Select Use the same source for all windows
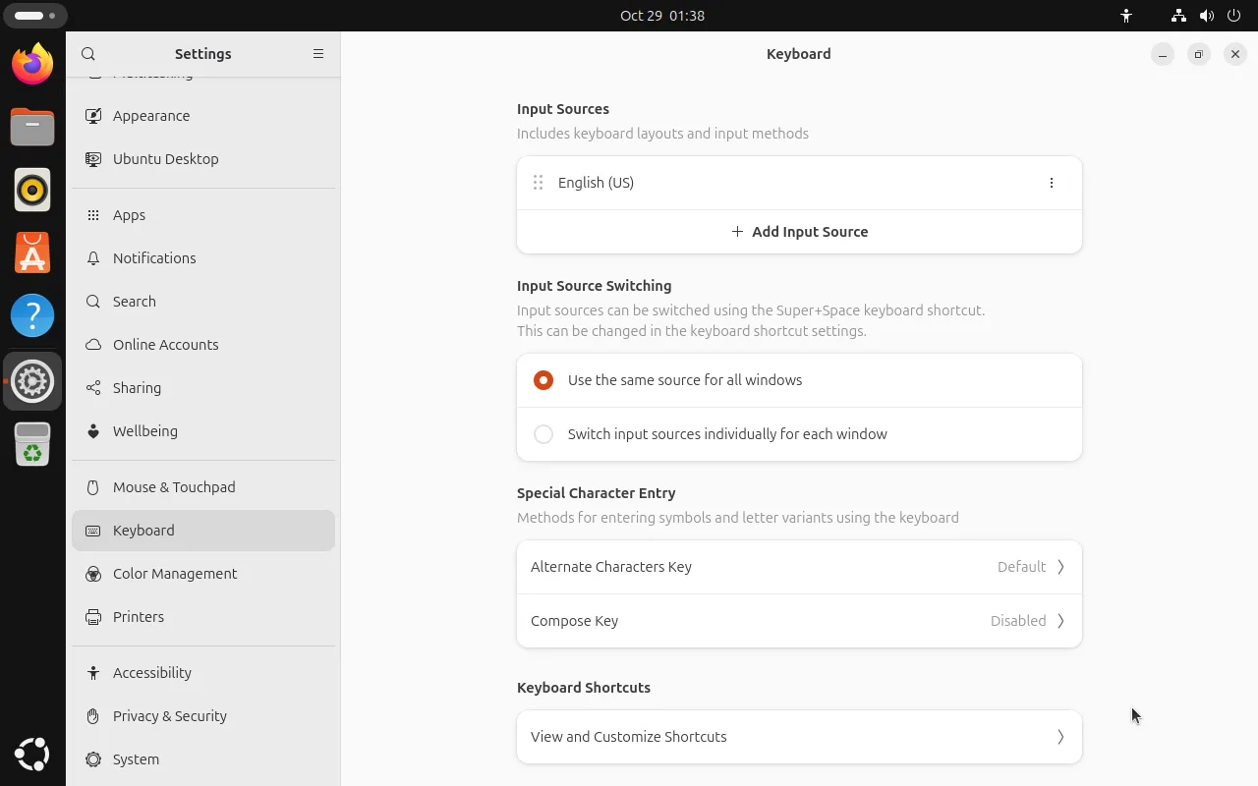Image resolution: width=1258 pixels, height=786 pixels. tap(799, 380)
